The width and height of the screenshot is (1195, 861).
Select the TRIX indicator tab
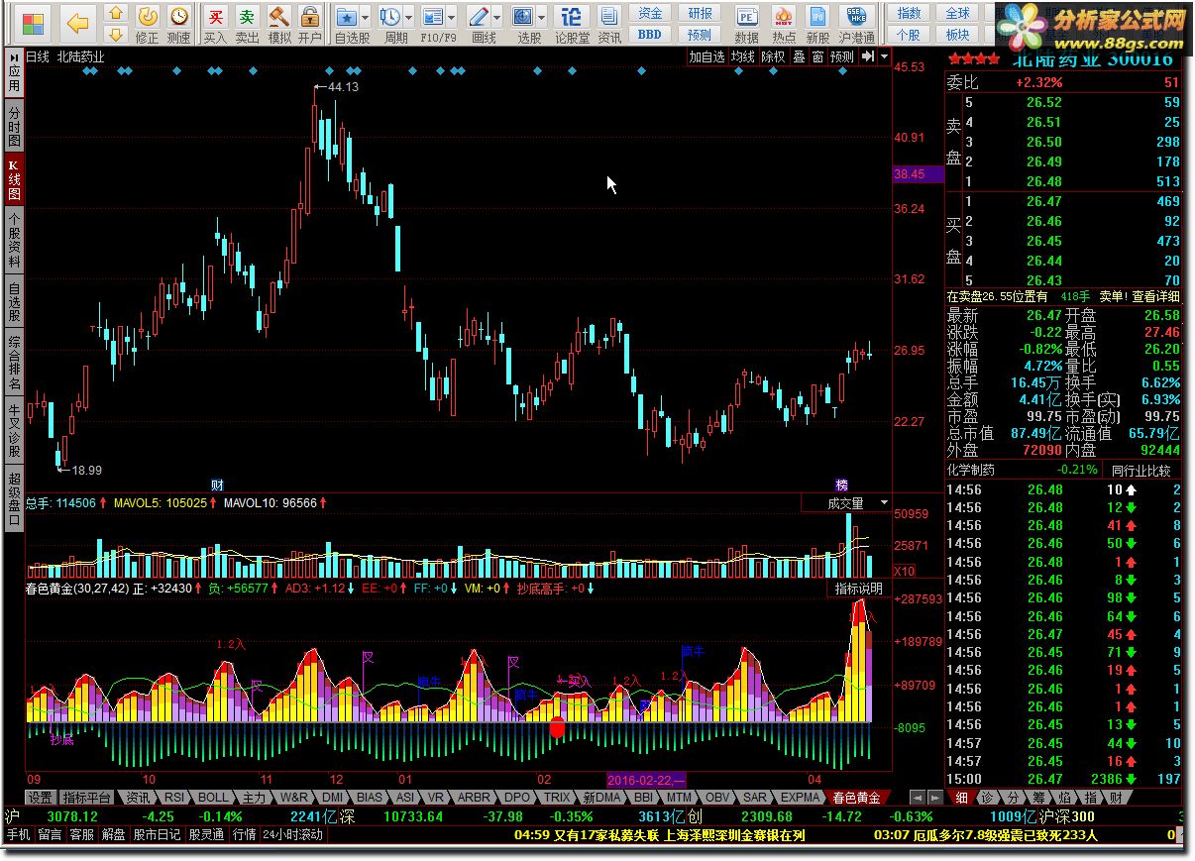[x=557, y=797]
